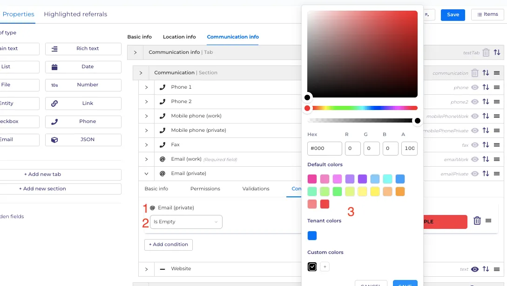Delete the condition with trash icon

[x=477, y=221]
